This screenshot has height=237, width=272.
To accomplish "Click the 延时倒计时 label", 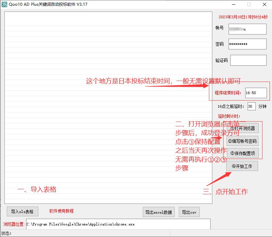I will (x=229, y=116).
